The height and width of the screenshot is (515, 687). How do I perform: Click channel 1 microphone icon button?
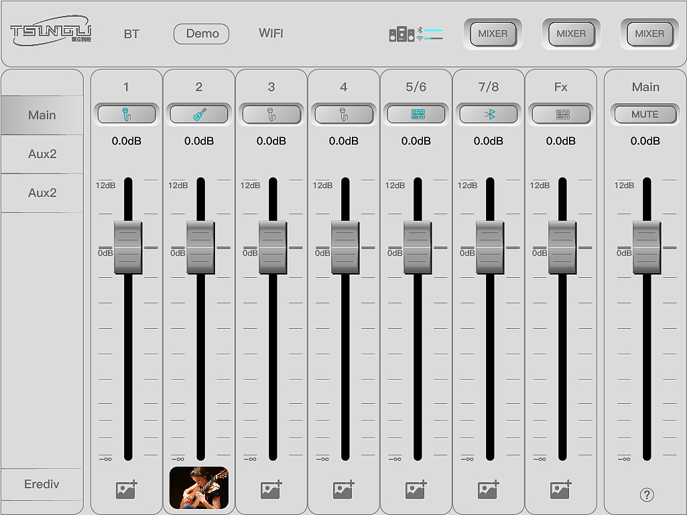tap(127, 115)
